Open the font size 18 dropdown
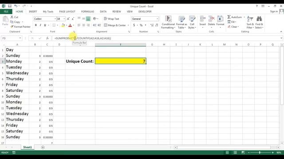Viewport: 284px width, 159px height. 64,19
